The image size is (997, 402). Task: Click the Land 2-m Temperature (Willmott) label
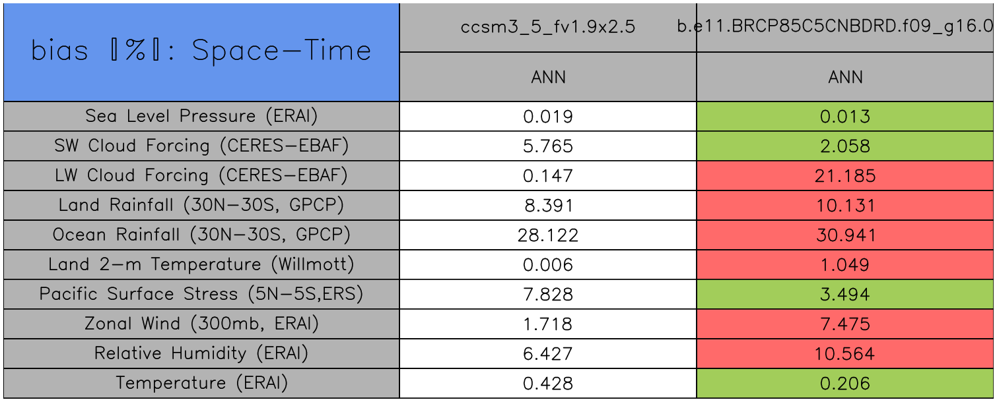pos(201,264)
